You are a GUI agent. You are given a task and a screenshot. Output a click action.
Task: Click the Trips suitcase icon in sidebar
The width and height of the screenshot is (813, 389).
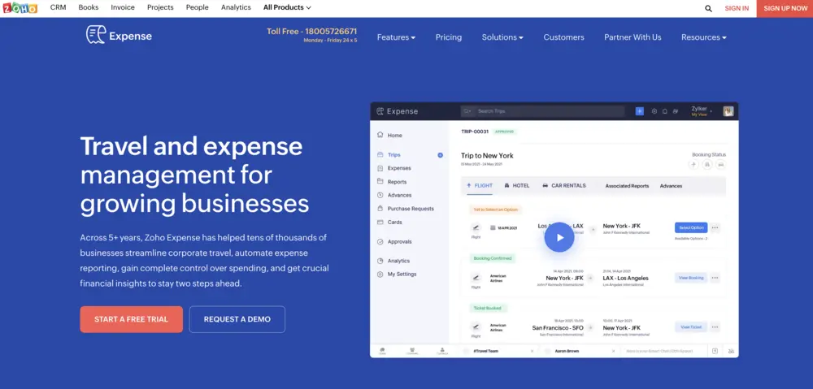pyautogui.click(x=380, y=154)
